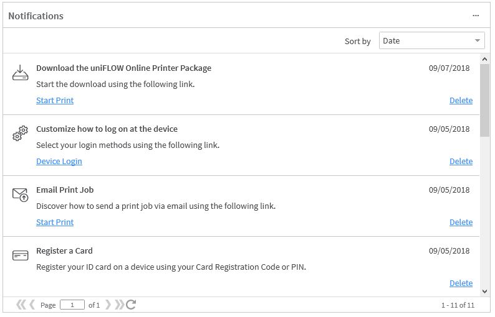Go to the next page arrow
The width and height of the screenshot is (495, 317).
pyautogui.click(x=108, y=305)
